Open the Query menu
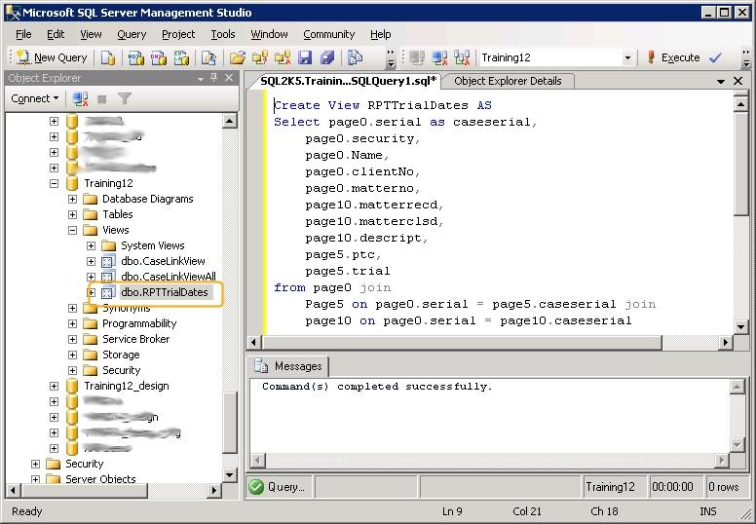Screen dimensions: 756x524 coord(132,34)
